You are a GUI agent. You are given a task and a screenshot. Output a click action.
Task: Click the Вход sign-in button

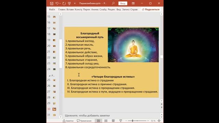click(x=123, y=3)
